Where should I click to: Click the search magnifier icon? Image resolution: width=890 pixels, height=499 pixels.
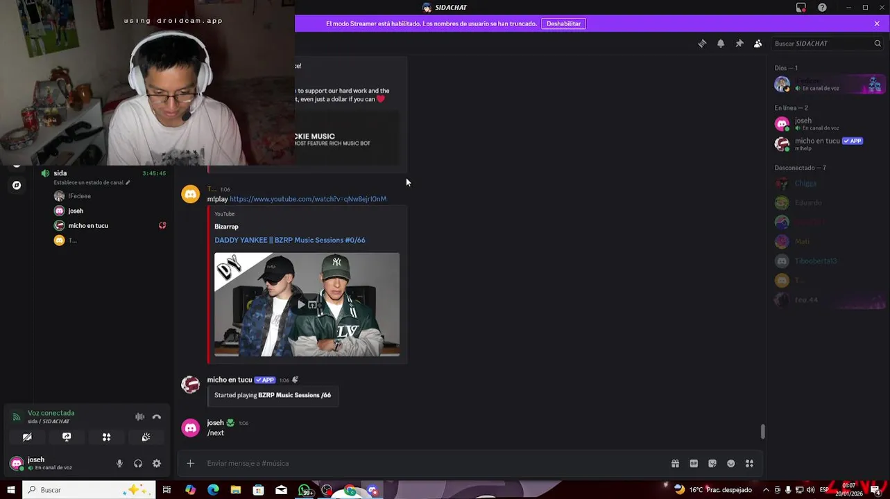point(878,44)
